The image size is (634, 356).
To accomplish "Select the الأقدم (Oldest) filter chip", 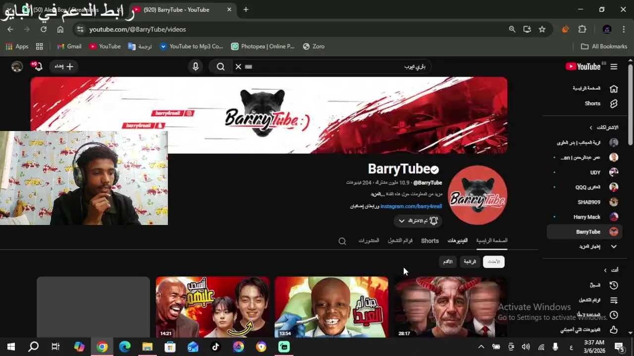I will (x=448, y=262).
